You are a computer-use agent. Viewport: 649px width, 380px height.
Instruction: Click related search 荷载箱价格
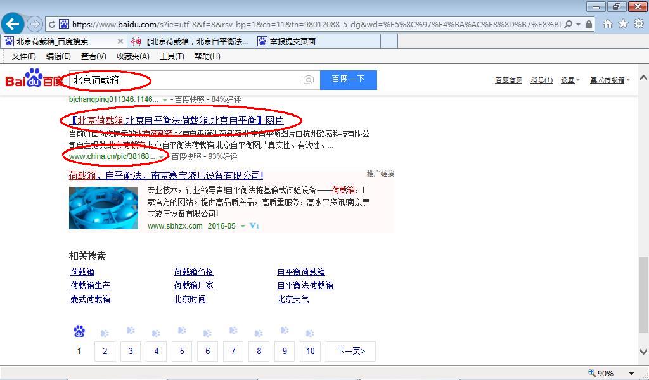(193, 272)
